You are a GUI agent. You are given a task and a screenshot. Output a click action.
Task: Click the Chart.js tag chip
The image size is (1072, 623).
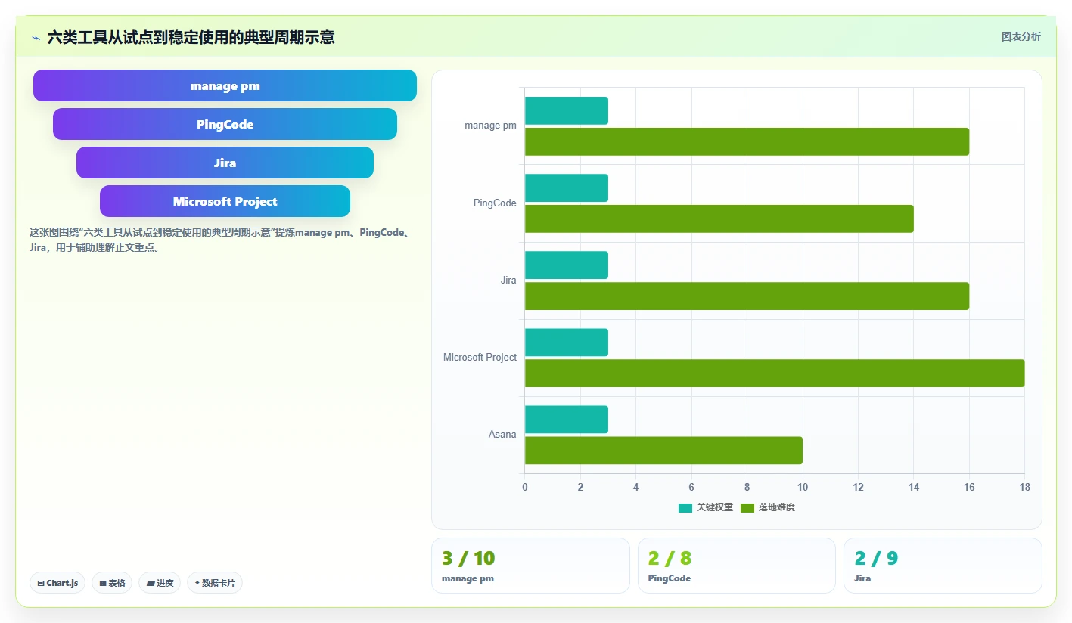pos(57,583)
